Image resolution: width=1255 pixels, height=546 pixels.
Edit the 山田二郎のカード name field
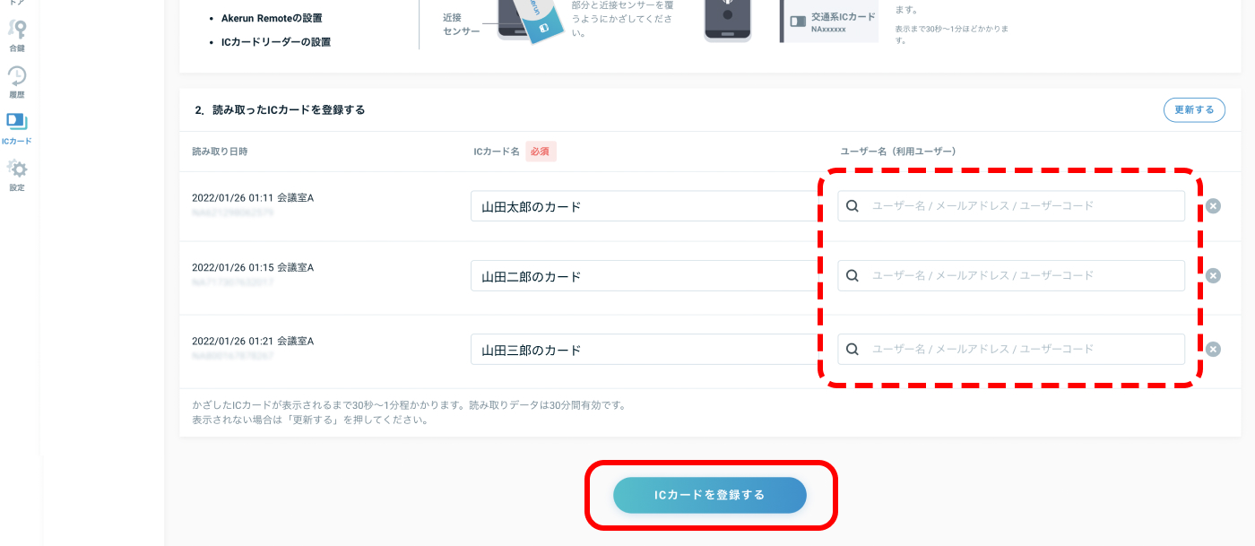pyautogui.click(x=645, y=276)
